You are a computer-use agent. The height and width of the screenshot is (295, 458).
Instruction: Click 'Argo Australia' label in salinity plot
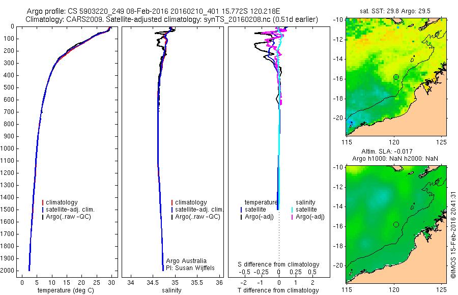coord(186,261)
